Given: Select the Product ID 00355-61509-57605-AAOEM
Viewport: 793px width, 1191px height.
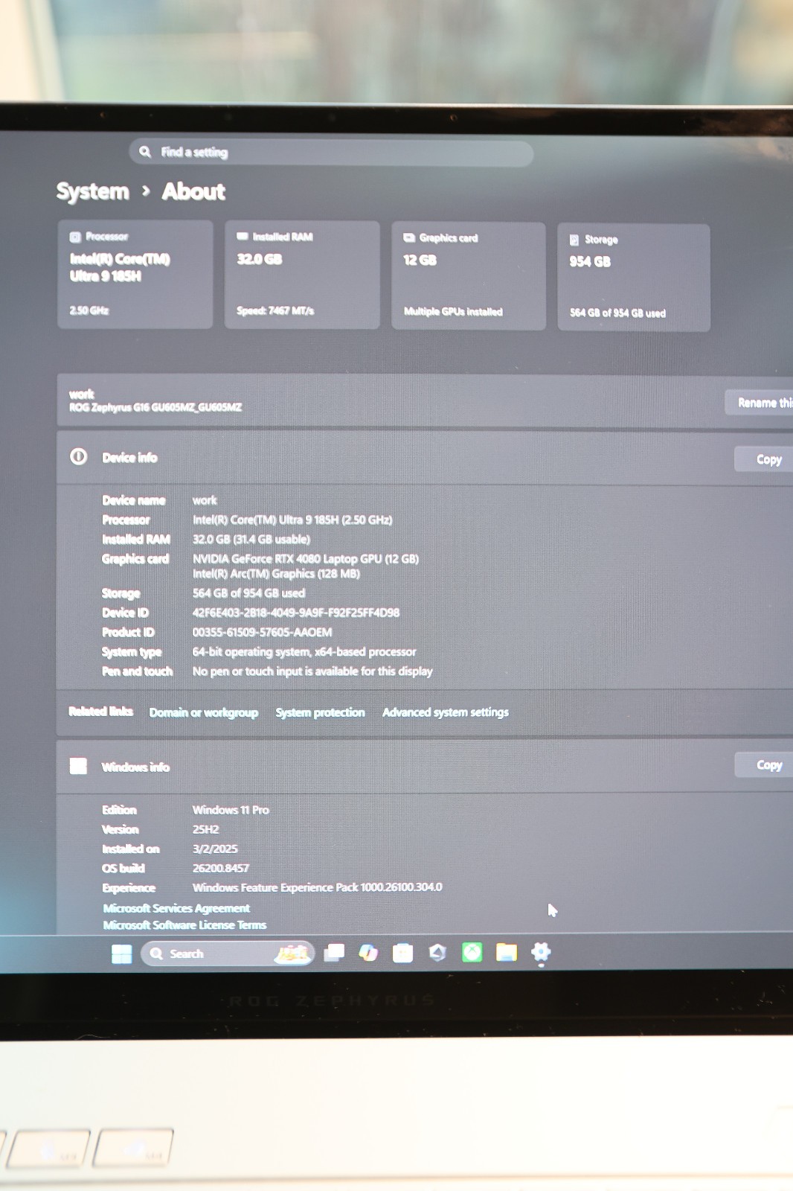Looking at the screenshot, I should pyautogui.click(x=263, y=632).
